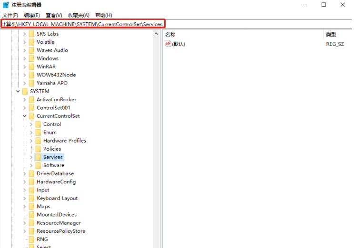Click the Registry Editor app icon in title bar
This screenshot has width=357, height=248.
tap(6, 5)
